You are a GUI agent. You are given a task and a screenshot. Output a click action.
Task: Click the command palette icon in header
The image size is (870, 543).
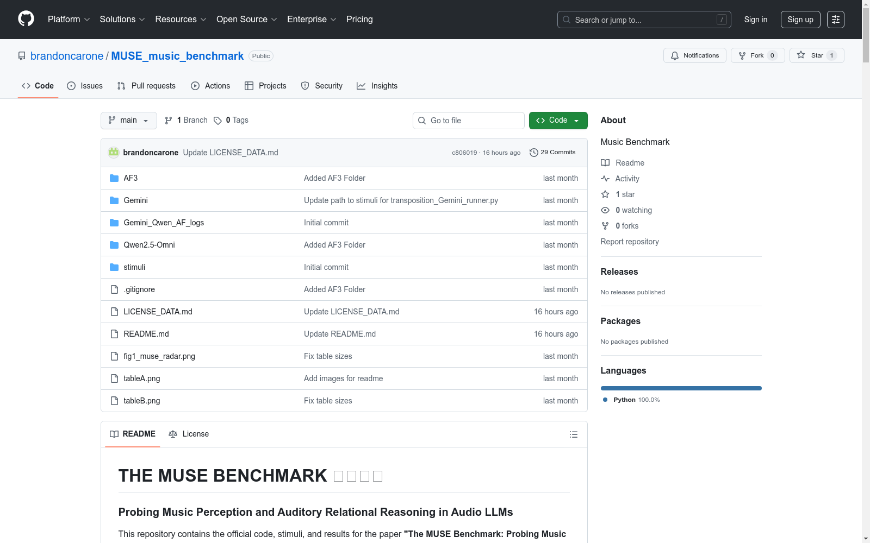(x=836, y=20)
